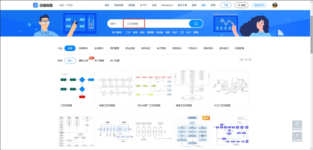The width and height of the screenshot is (313, 150).
Task: Click hot search keyword 工作
Action: coord(128,32)
